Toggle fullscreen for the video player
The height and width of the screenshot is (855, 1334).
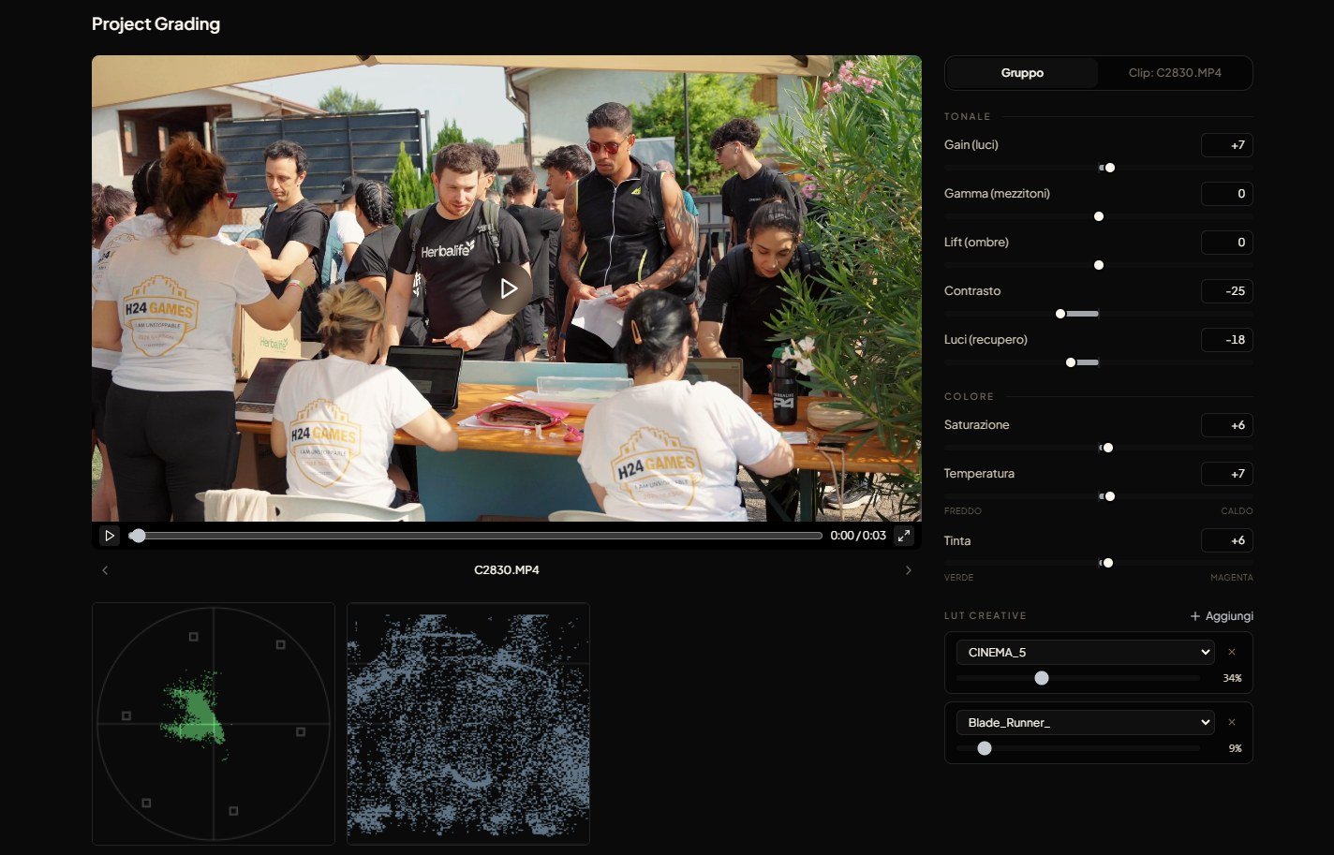pyautogui.click(x=904, y=536)
